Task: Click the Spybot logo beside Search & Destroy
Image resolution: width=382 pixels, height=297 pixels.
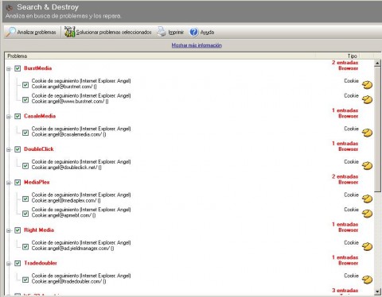Action: click(10, 8)
